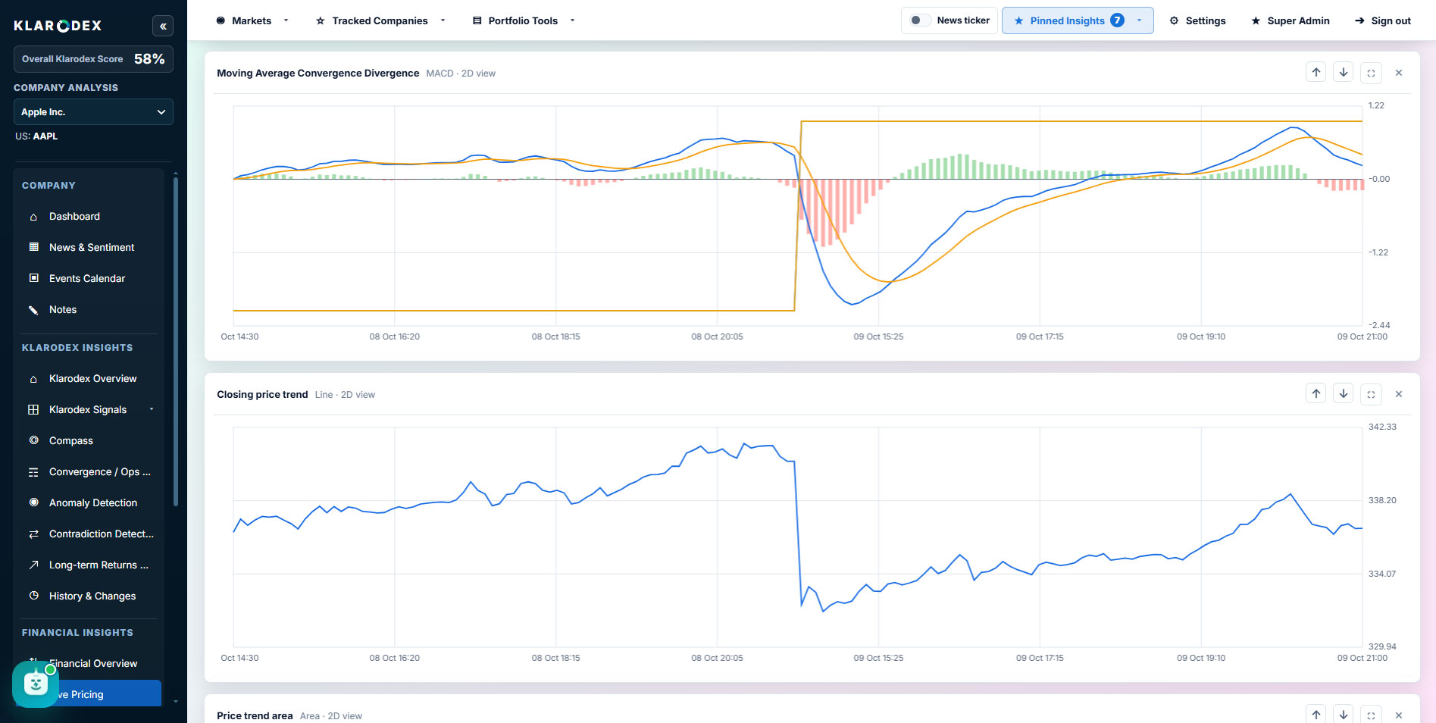
Task: Go to News & Sentiment
Action: coord(89,248)
